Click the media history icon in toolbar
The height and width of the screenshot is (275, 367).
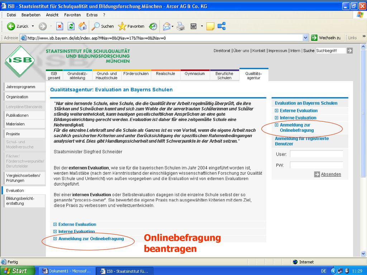coord(153,26)
